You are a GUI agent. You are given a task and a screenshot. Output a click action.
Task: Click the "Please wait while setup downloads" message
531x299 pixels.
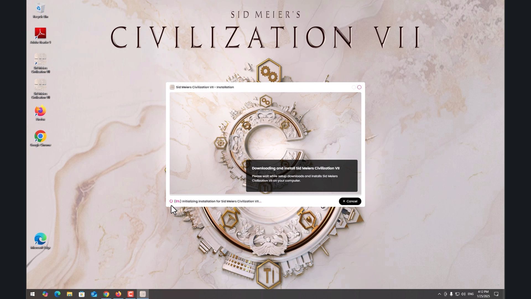pos(295,178)
